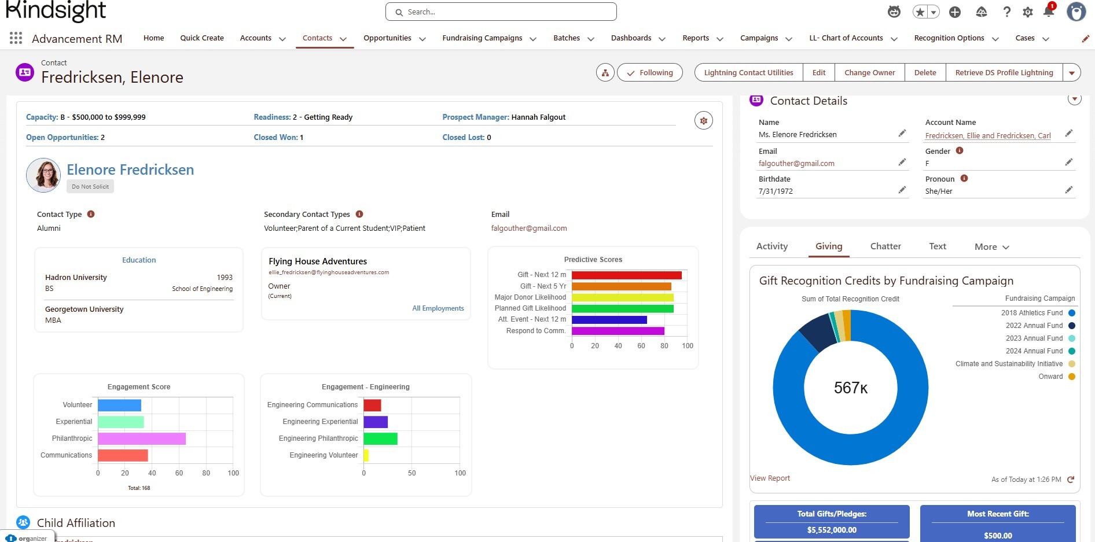Open the App Launcher grid icon
The image size is (1095, 542).
pos(16,38)
